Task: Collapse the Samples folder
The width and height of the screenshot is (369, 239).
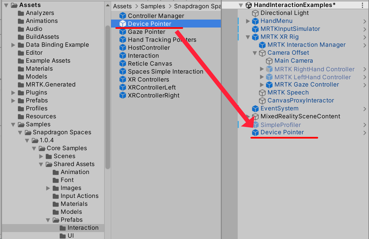Action: pyautogui.click(x=13, y=124)
